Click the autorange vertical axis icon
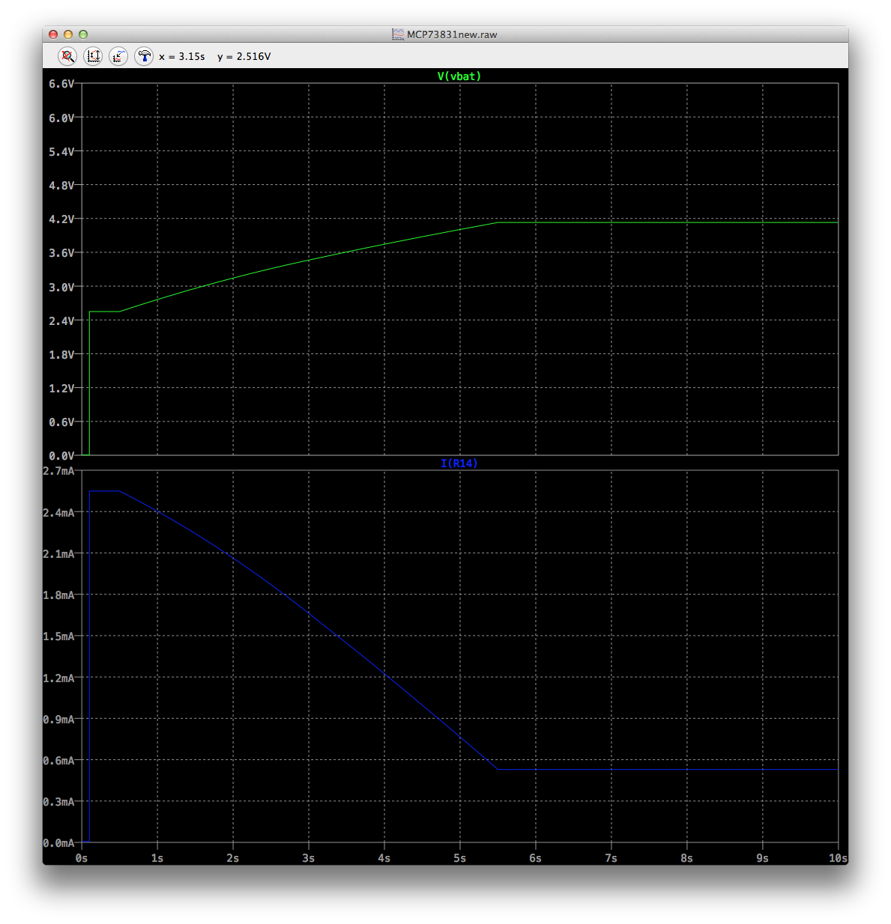Screen dimensions: 891x924 (x=93, y=56)
